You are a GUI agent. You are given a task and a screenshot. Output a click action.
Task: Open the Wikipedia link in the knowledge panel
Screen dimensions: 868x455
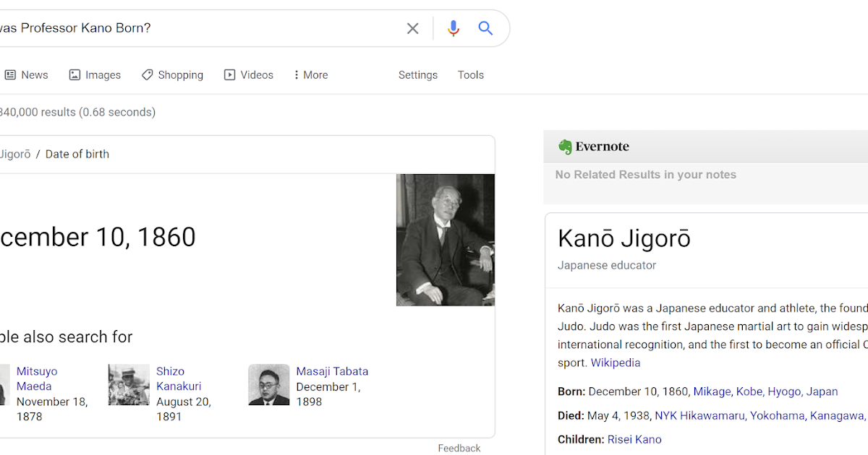(x=616, y=363)
